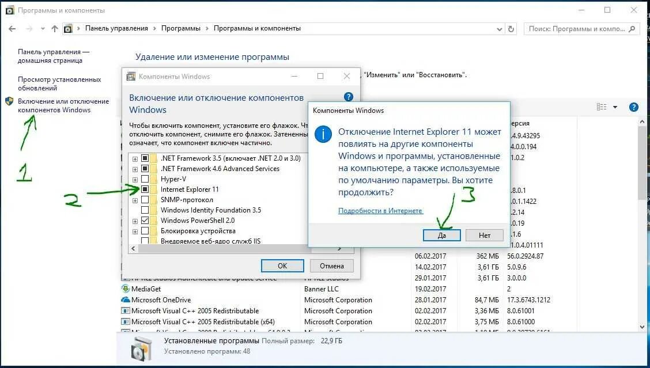650x368 pixels.
Task: Toggle .NET Framework 4.6 Advanced Services checkbox
Action: tap(145, 168)
